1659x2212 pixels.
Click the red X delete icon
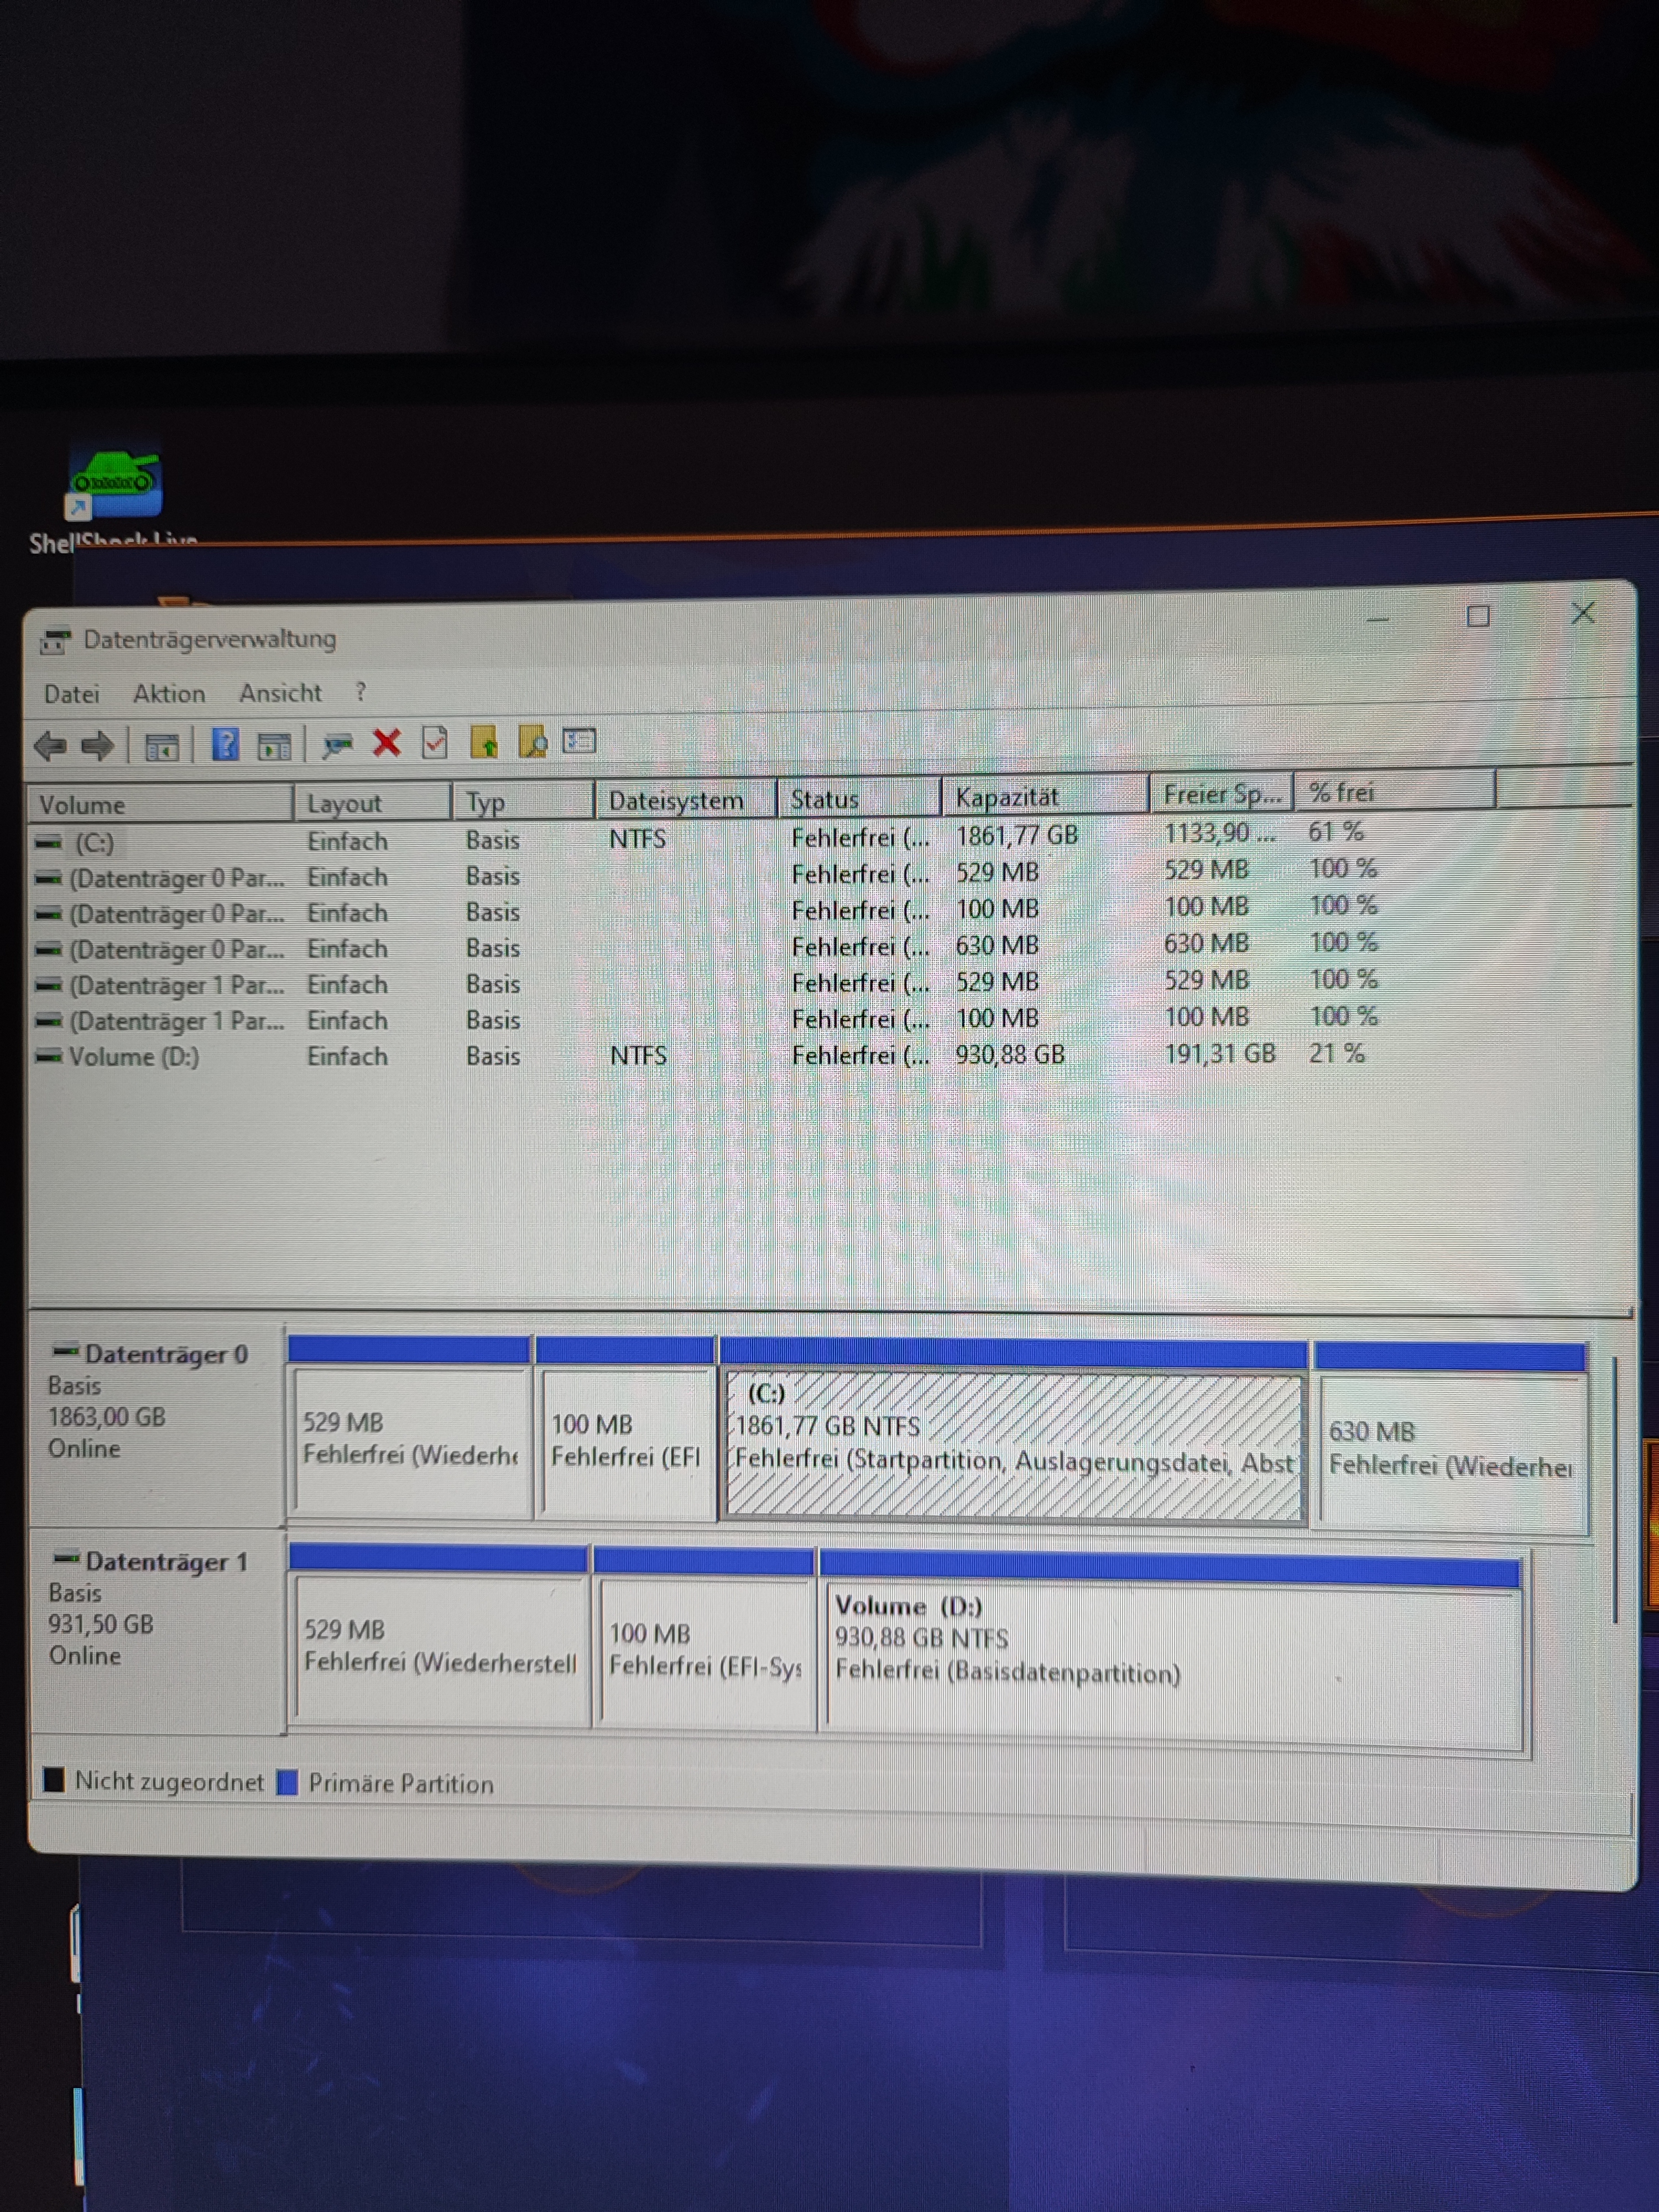pos(387,743)
